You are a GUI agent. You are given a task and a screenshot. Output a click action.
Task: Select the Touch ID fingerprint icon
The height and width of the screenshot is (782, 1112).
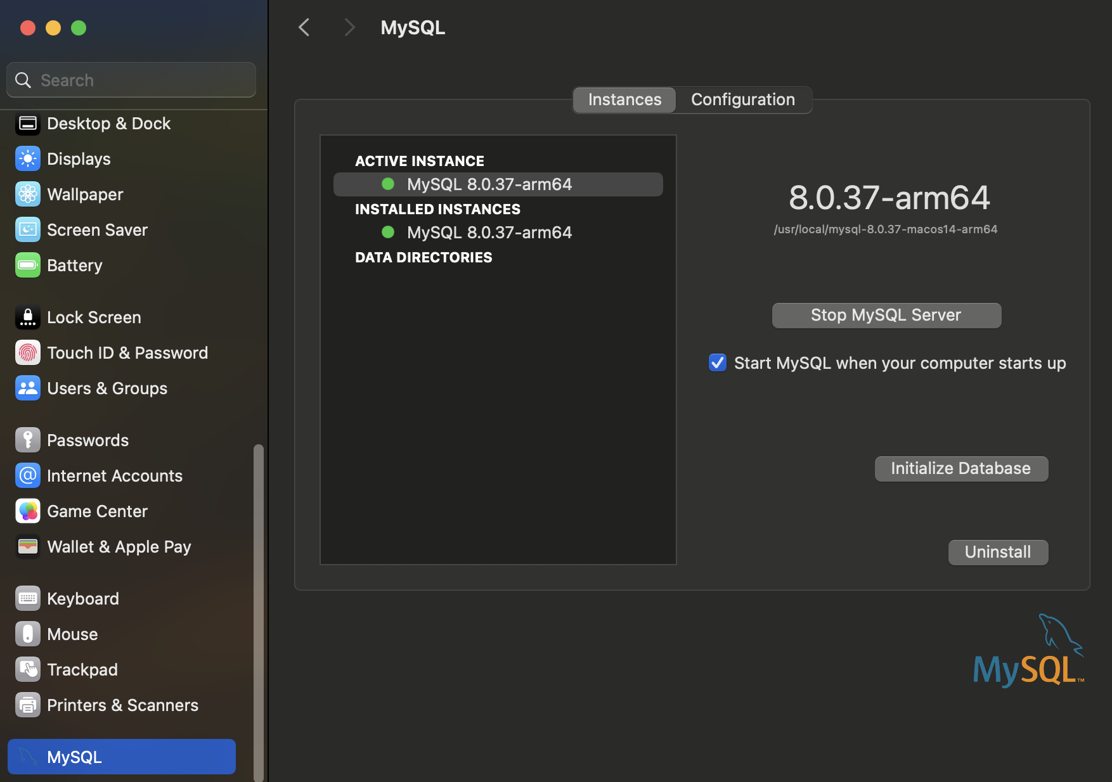tap(28, 353)
